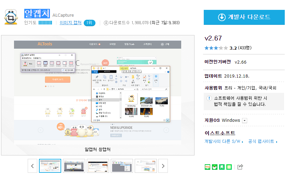This screenshot has height=183, width=294.
Task: Select the second screenshot thumbnail
Action: 74,166
